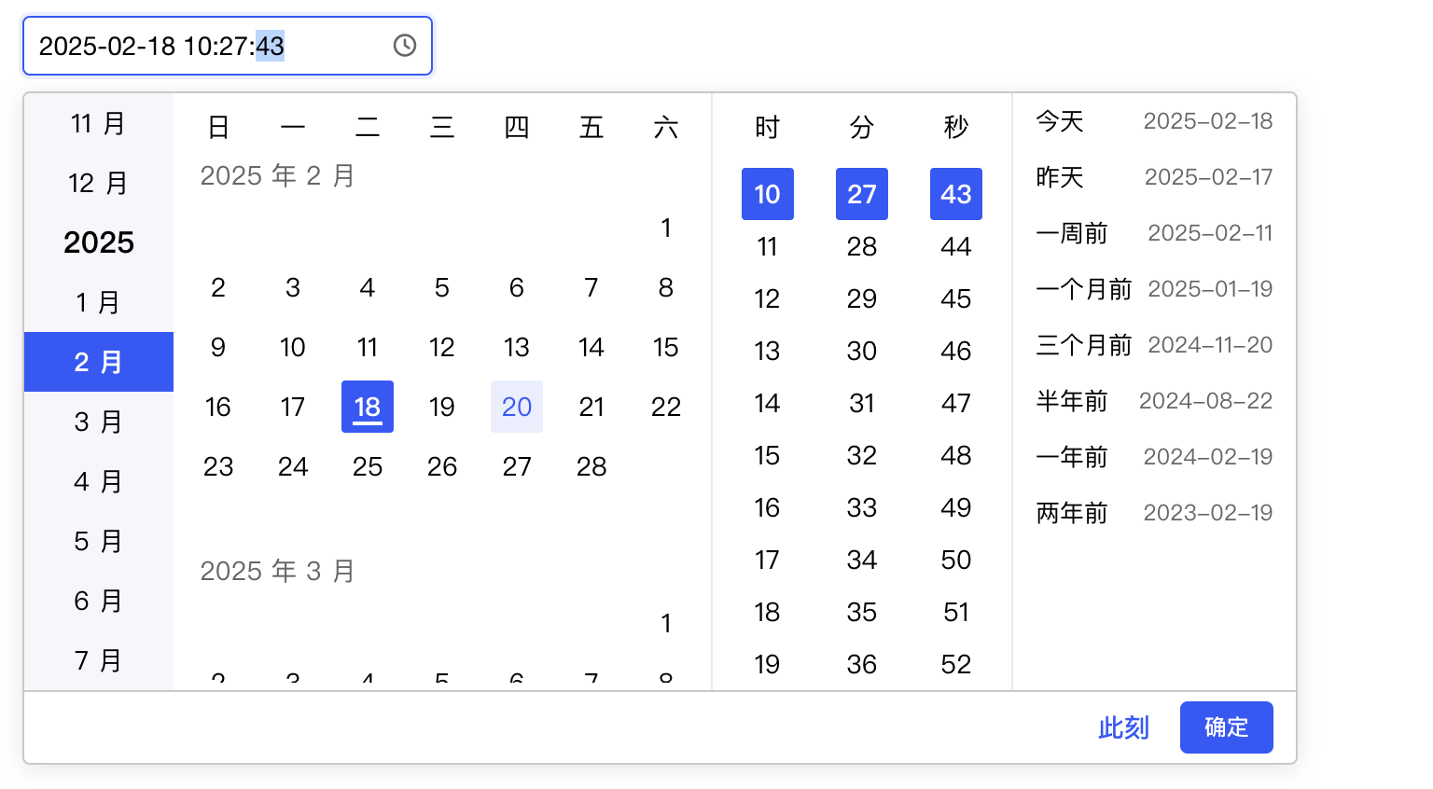1433x789 pixels.
Task: Select 3 月 in month list
Action: click(99, 422)
